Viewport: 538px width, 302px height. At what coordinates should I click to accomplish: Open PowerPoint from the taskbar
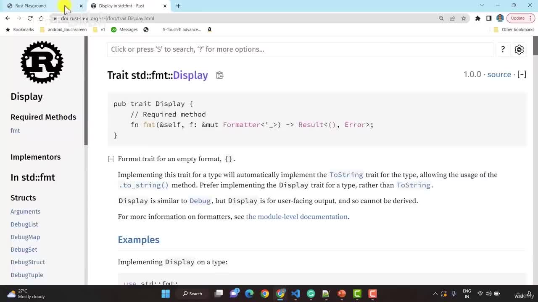coord(341,294)
